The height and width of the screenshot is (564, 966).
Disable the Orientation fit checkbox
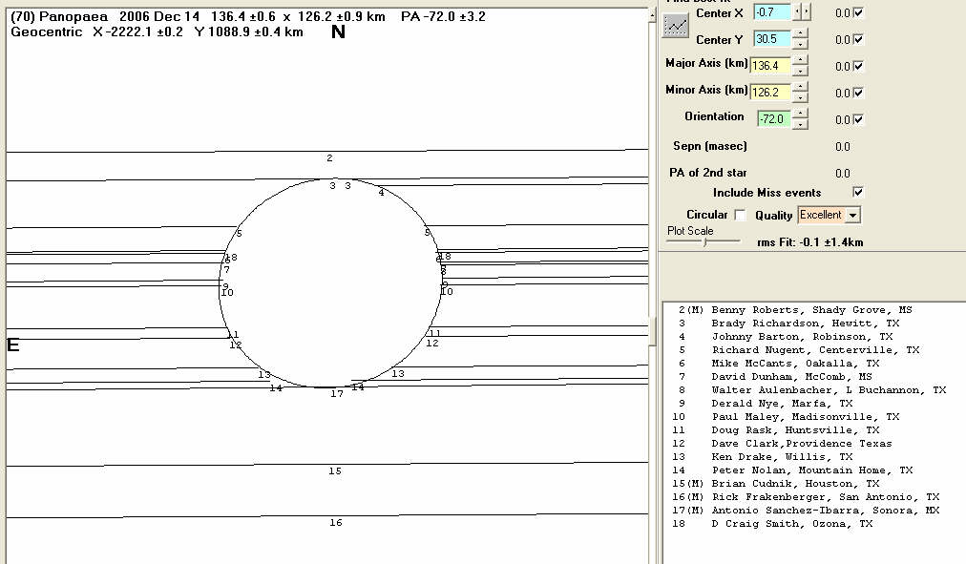click(859, 119)
